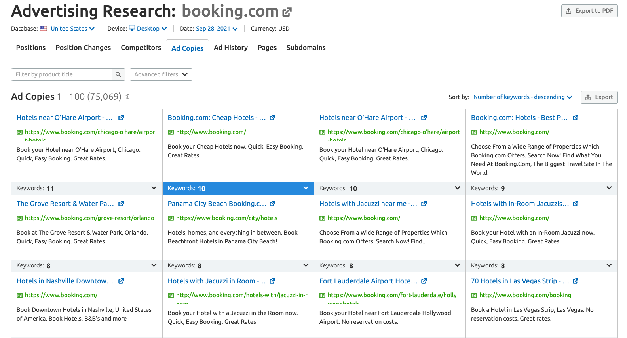
Task: Open external link for Panama City Beach Booking.c... ad
Action: (x=272, y=204)
